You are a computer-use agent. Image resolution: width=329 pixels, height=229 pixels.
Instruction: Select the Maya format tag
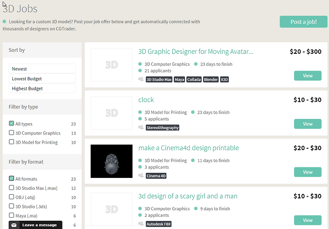point(180,80)
